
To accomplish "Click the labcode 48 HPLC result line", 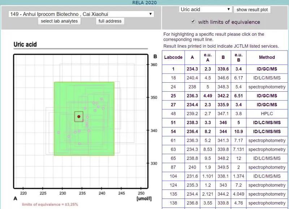I will coord(224,114).
